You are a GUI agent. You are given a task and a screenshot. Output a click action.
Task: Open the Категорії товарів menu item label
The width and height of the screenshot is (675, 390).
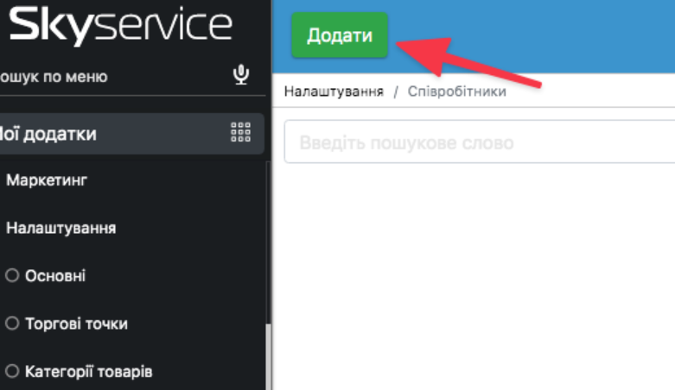[x=89, y=372]
